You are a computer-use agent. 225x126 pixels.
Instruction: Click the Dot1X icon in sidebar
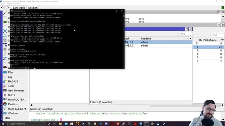(5, 95)
